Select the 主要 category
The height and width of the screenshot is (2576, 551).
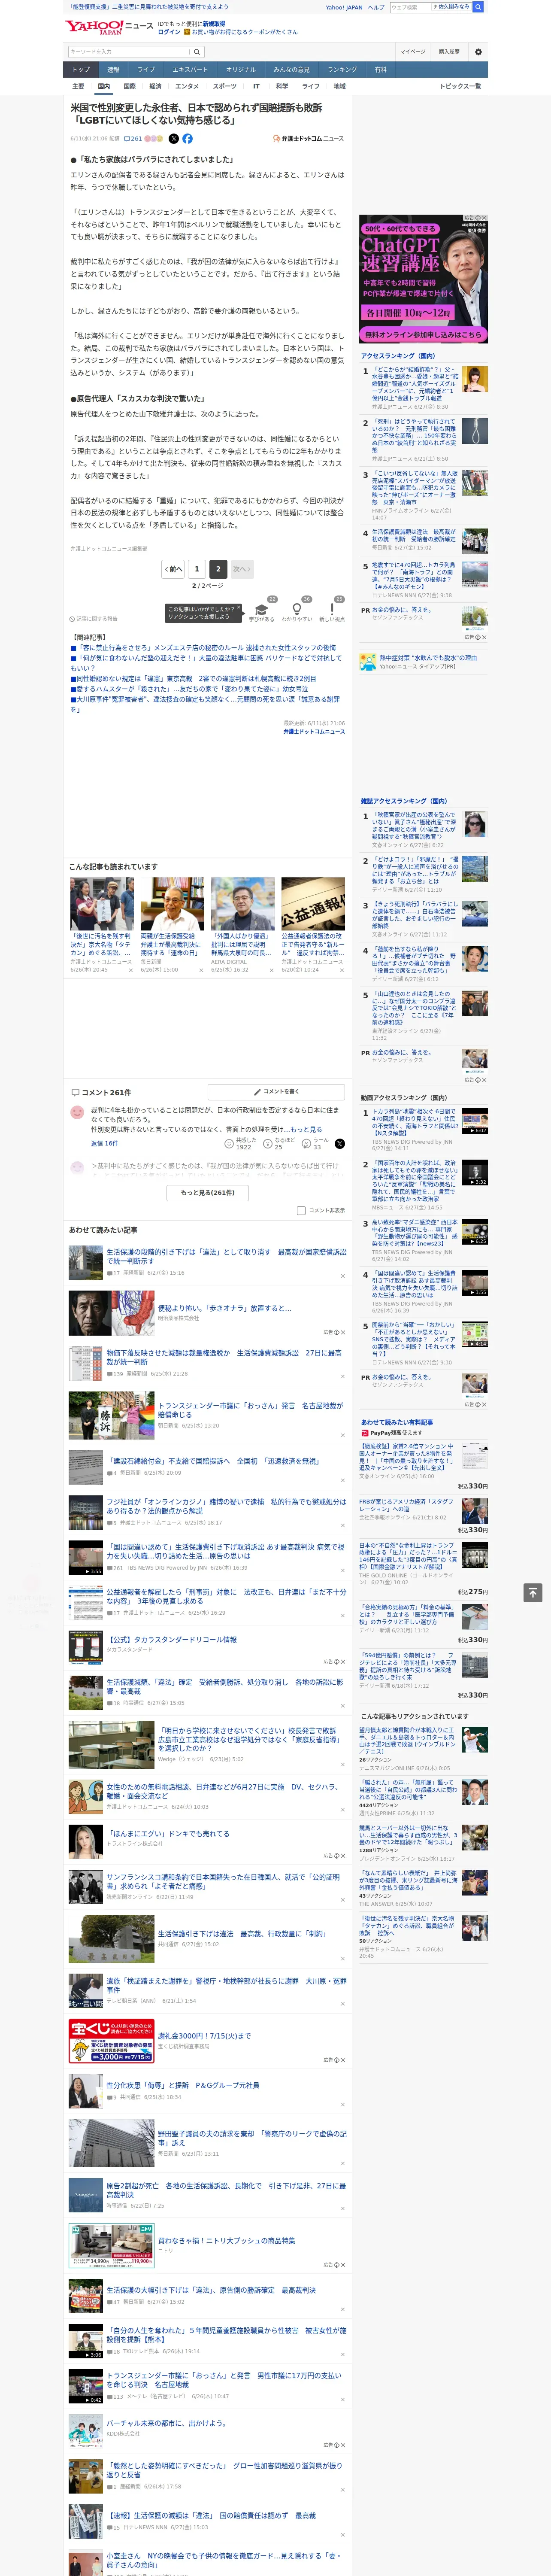pos(78,86)
